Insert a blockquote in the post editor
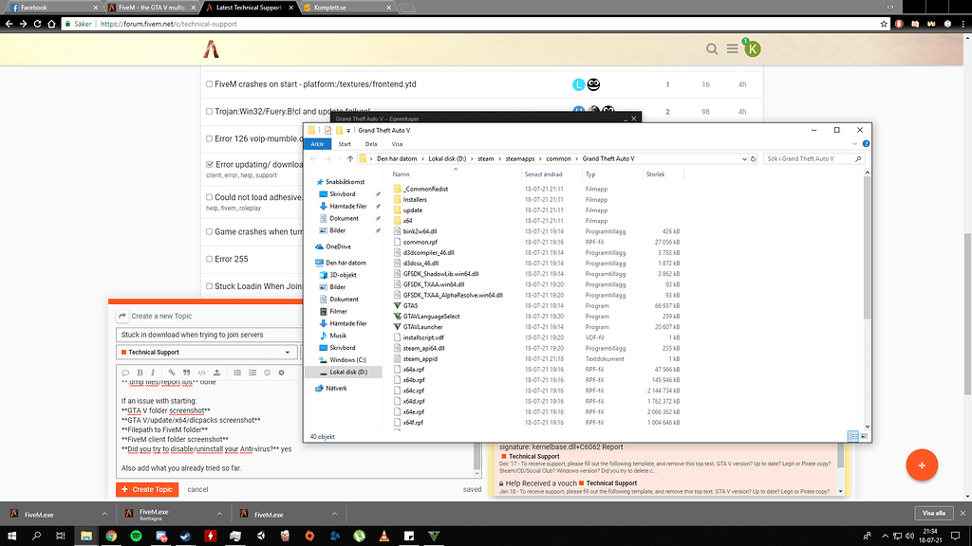The image size is (972, 546). [x=188, y=373]
